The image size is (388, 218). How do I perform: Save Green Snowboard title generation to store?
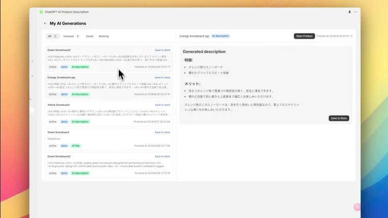(162, 132)
